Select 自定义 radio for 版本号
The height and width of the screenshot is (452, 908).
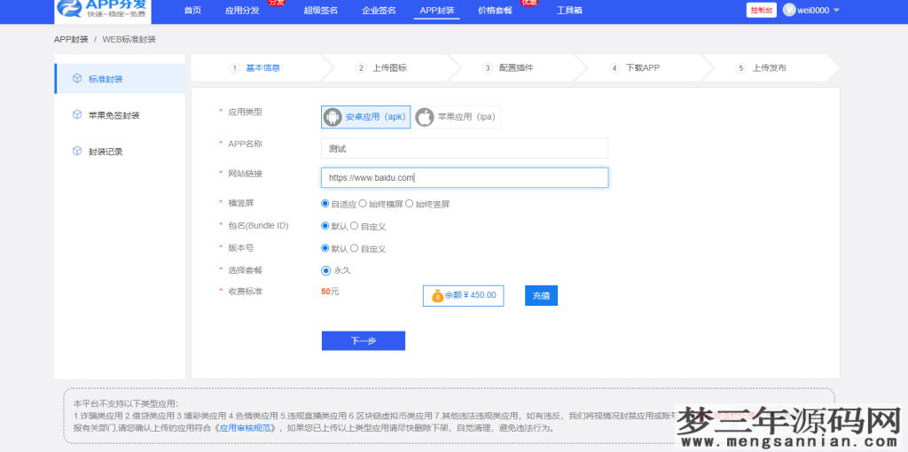click(355, 247)
